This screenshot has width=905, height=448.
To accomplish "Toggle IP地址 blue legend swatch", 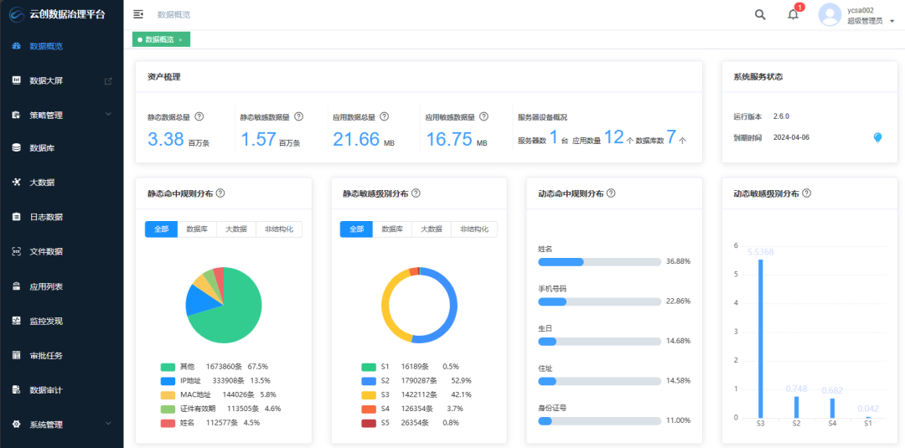I will point(168,380).
